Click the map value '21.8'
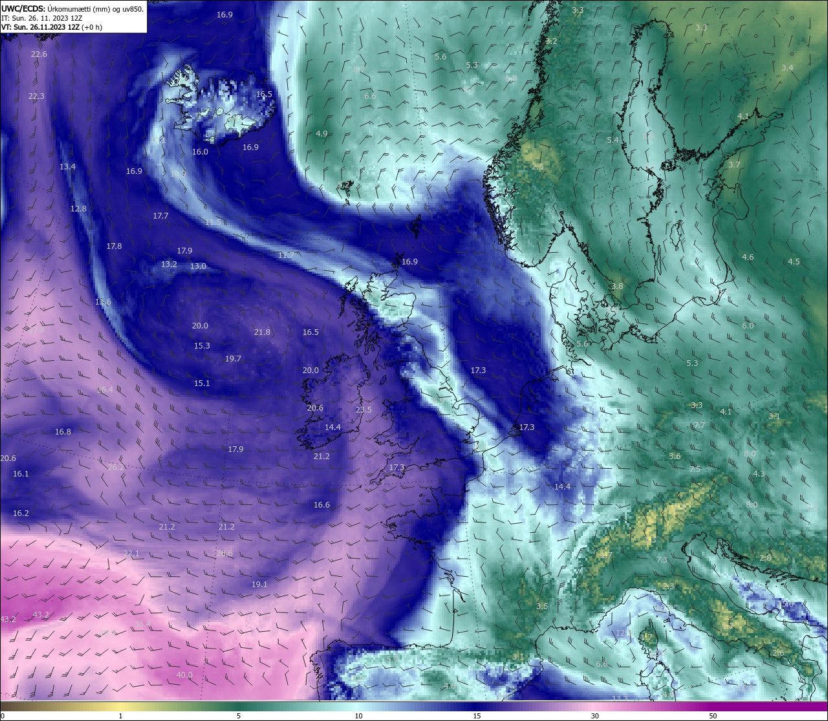Image resolution: width=828 pixels, height=721 pixels. point(262,332)
